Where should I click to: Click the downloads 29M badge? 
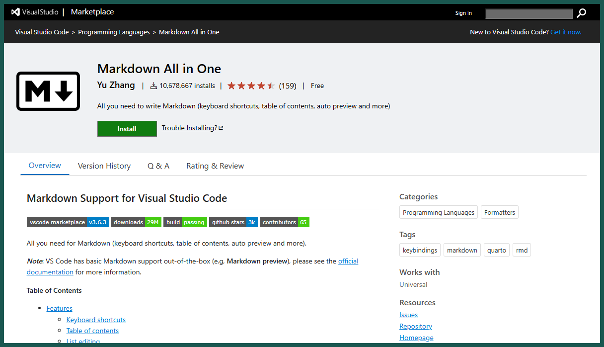coord(136,222)
